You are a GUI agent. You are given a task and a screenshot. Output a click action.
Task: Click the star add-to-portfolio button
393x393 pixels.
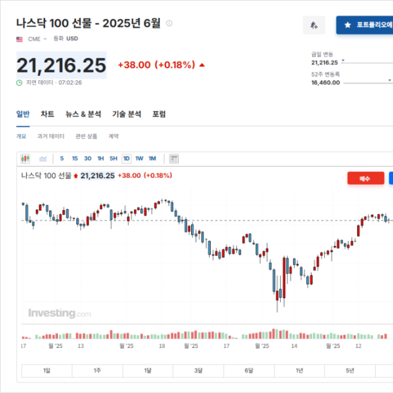pos(365,25)
